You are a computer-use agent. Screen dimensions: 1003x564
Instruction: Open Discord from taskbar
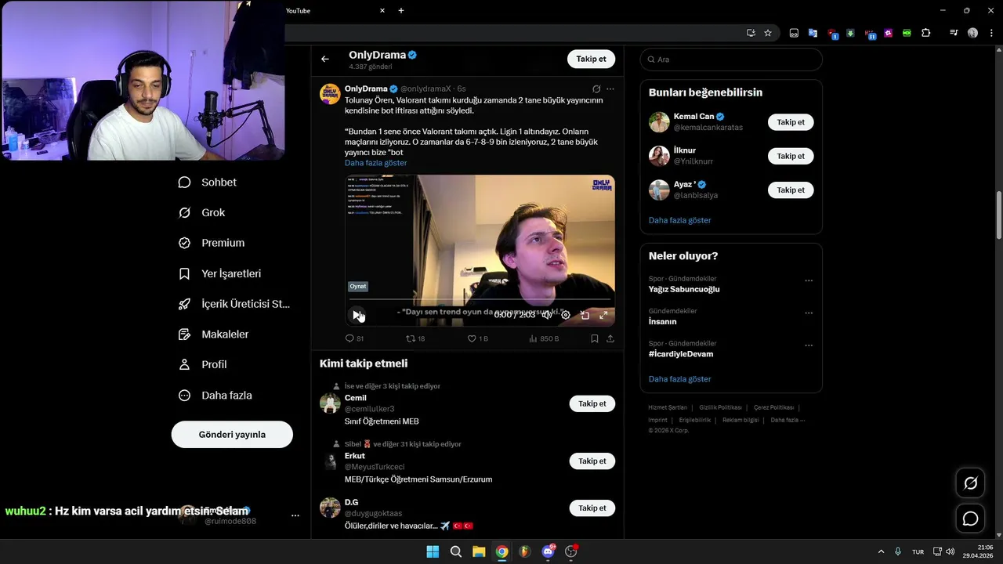tap(548, 551)
